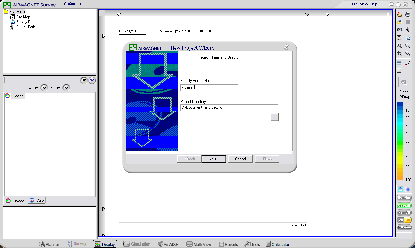Click Cancel in the wizard
The width and height of the screenshot is (415, 248).
point(241,159)
